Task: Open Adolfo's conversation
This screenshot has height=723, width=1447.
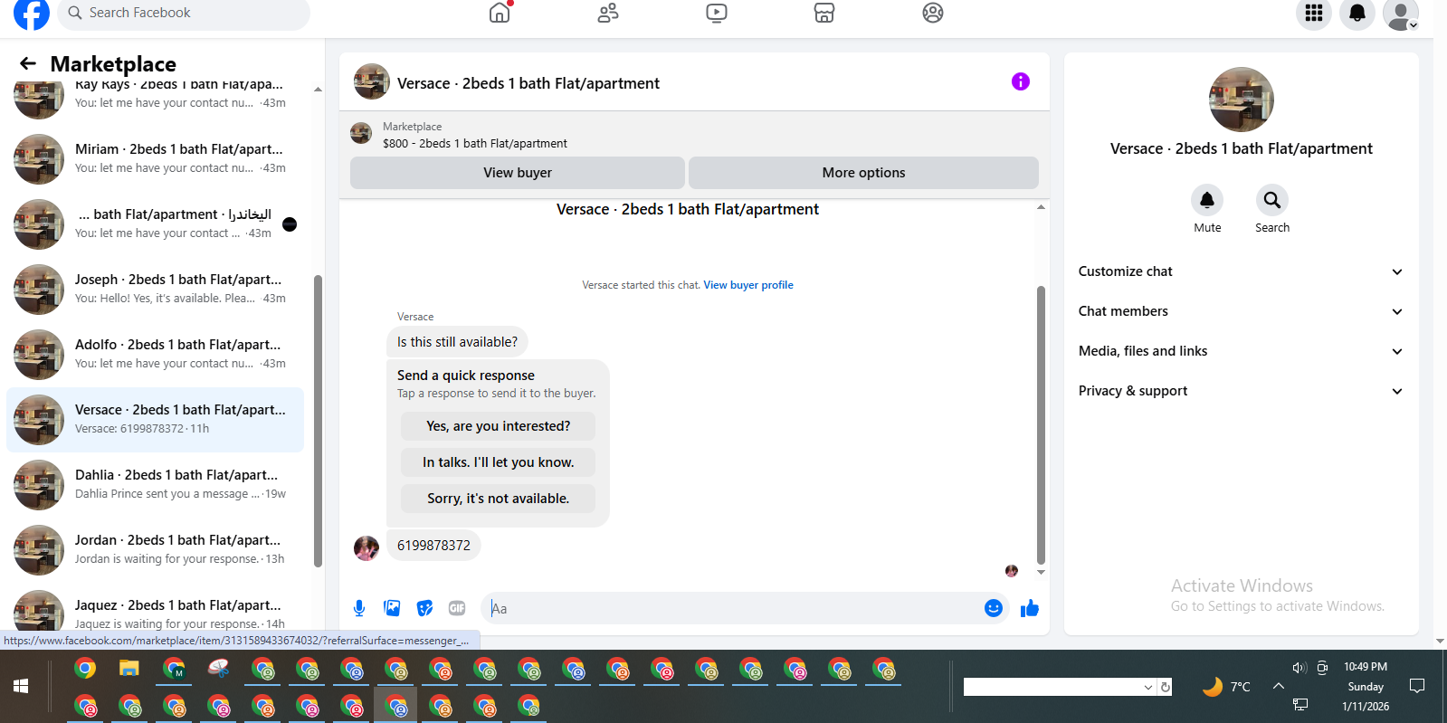Action: (156, 354)
